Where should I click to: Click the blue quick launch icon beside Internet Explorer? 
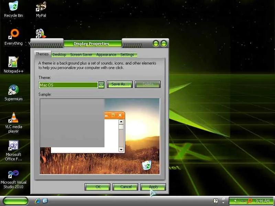[45, 201]
